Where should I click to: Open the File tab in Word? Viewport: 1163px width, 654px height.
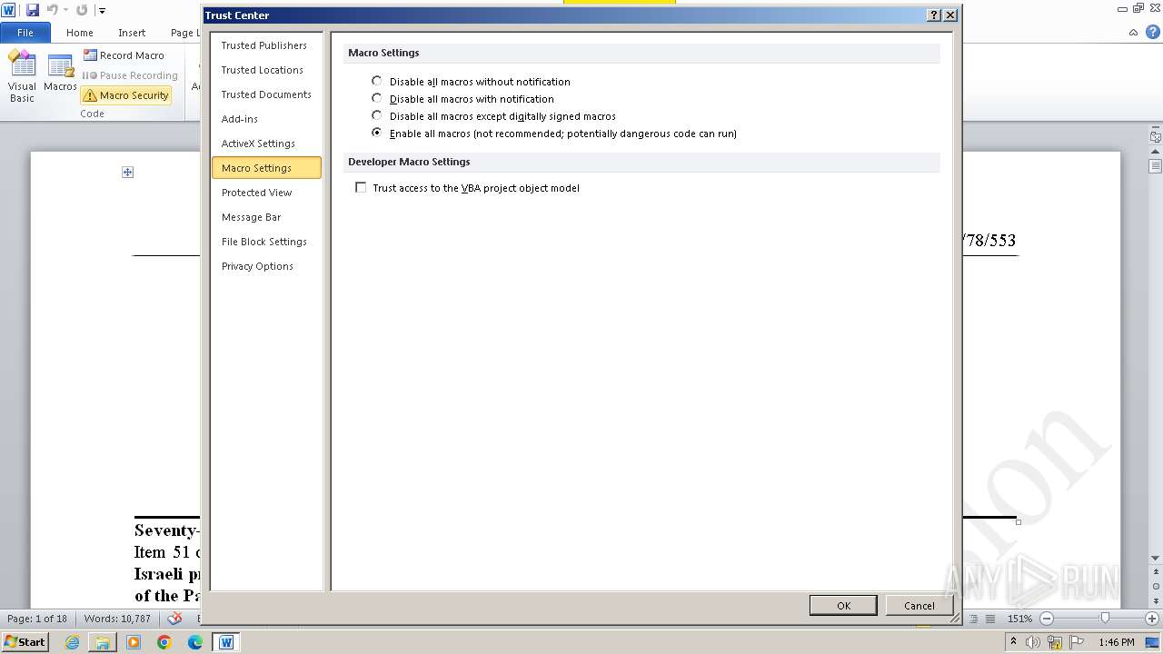[25, 33]
